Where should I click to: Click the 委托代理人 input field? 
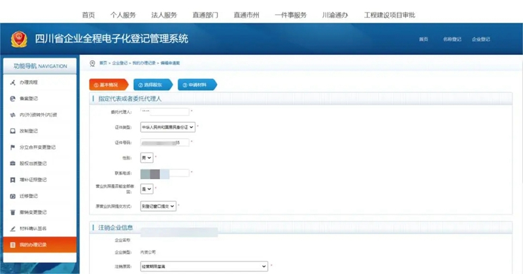[x=165, y=112]
